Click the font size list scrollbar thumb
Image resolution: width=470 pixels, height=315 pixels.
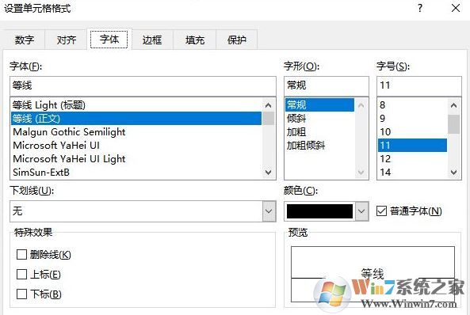[x=454, y=124]
